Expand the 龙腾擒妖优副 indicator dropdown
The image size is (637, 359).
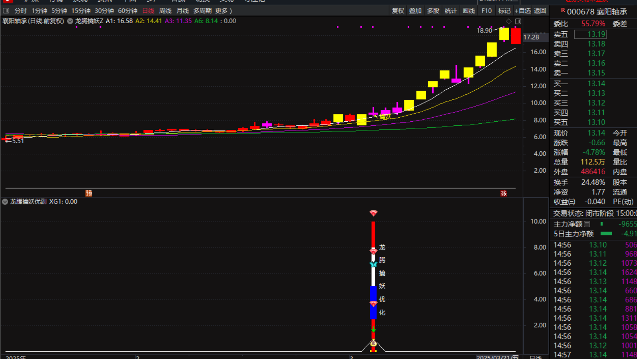click(5, 202)
